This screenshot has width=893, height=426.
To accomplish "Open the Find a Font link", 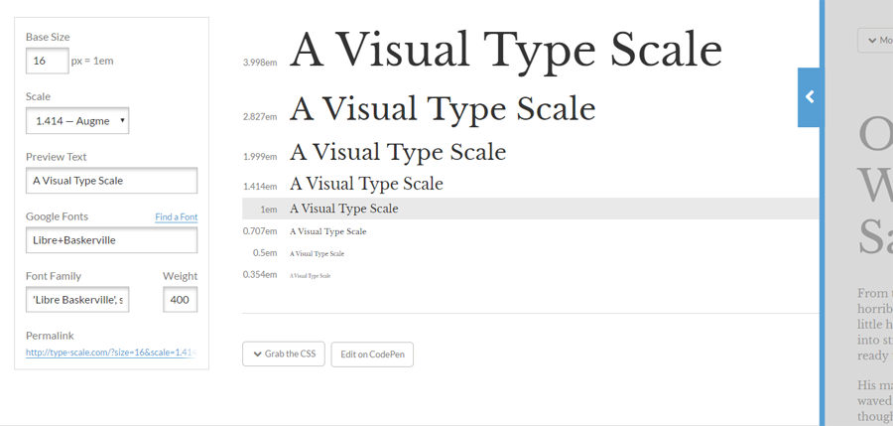I will click(176, 217).
